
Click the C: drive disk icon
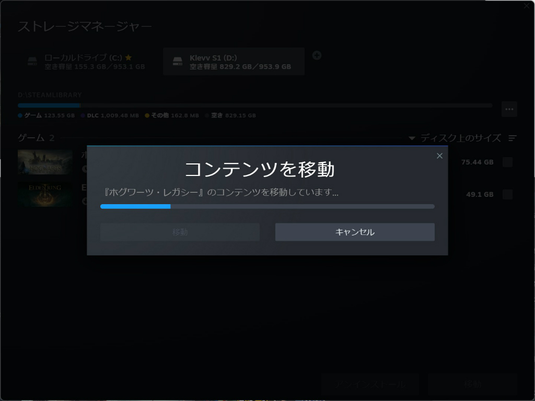pos(32,62)
